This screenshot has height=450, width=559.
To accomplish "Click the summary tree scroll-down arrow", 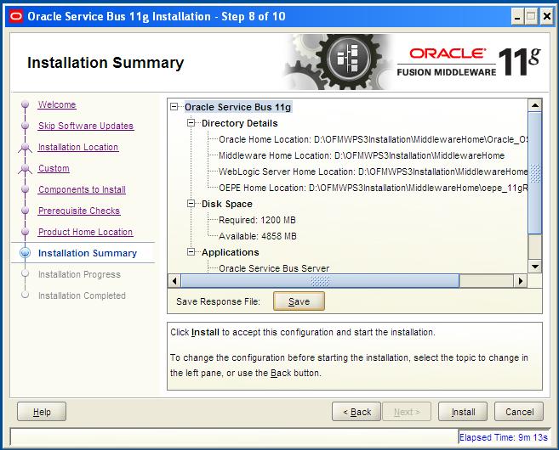I will point(535,266).
